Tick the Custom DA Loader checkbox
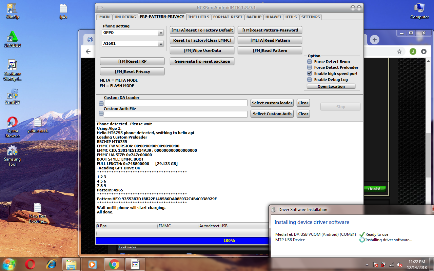The width and height of the screenshot is (434, 271). coord(101,103)
